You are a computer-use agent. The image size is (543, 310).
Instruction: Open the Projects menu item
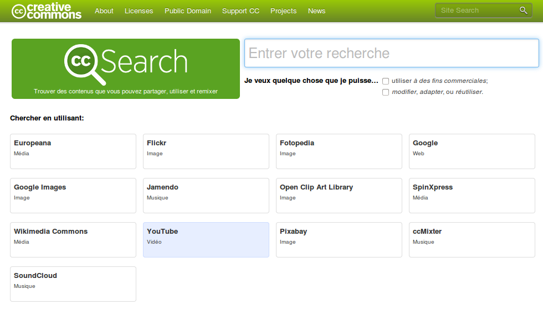point(283,11)
